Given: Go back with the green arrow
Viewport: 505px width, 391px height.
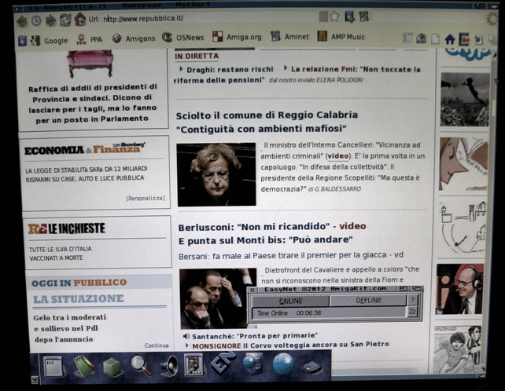Looking at the screenshot, I should click(x=21, y=21).
